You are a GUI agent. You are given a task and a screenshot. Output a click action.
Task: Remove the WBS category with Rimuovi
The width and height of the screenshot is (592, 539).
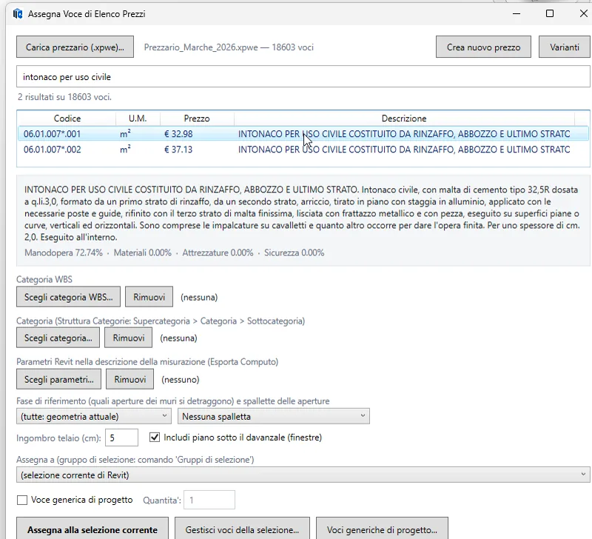(149, 297)
